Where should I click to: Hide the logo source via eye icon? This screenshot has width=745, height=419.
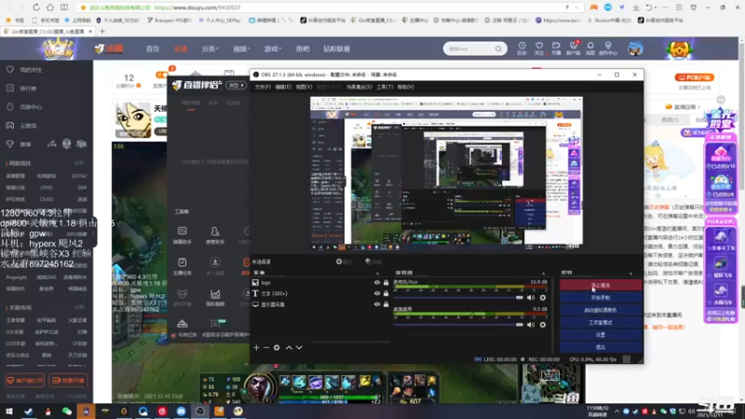pyautogui.click(x=377, y=283)
